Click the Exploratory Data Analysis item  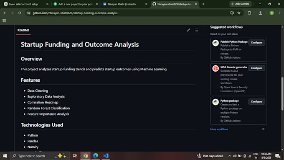[46, 96]
